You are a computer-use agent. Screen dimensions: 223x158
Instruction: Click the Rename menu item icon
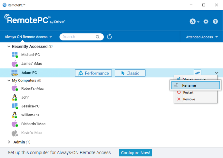tap(176, 85)
